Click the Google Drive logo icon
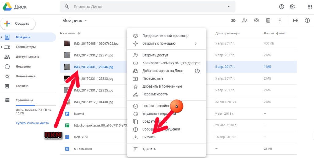Screen dimensions: 314x158 7,7
